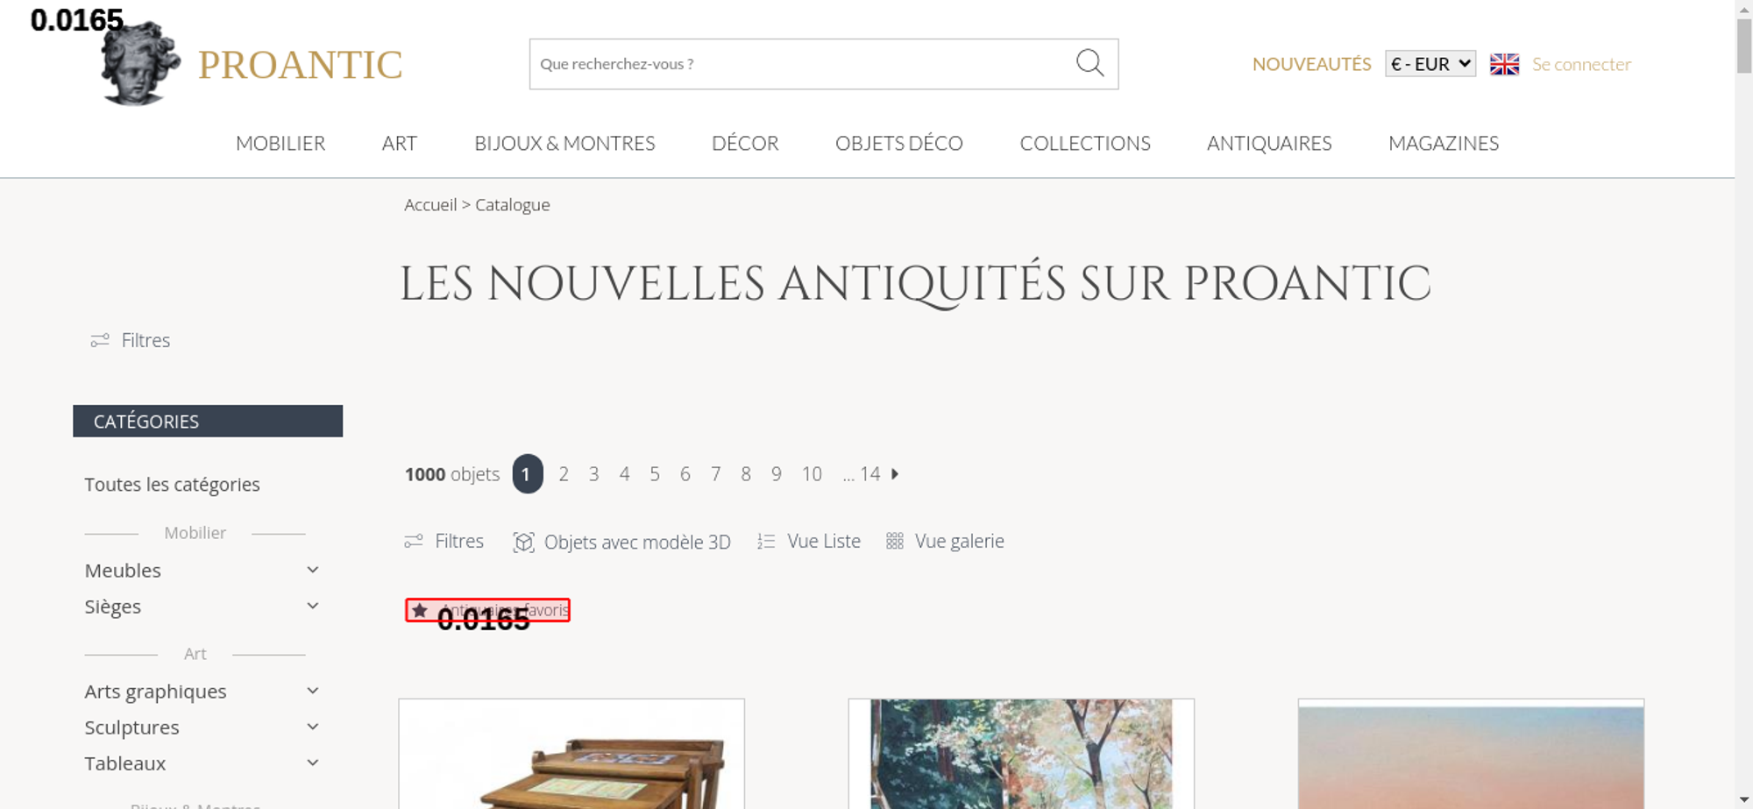The height and width of the screenshot is (809, 1753).
Task: Open Filtres next to 3D model option
Action: pyautogui.click(x=444, y=542)
